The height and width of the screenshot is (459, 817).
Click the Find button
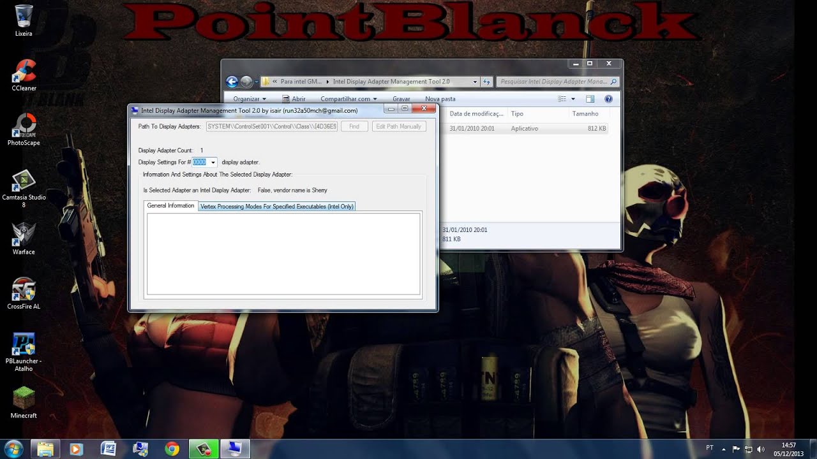coord(354,126)
